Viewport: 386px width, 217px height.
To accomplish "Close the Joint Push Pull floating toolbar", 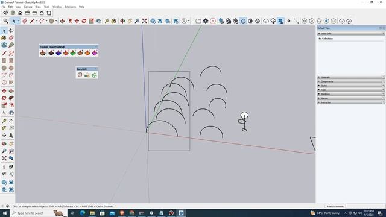I will [x=96, y=46].
